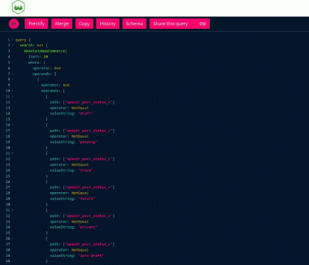Run the query with the play button

(x=14, y=24)
